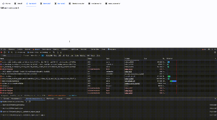Click the import HAR upload icon
The width and height of the screenshot is (217, 120).
58,52
